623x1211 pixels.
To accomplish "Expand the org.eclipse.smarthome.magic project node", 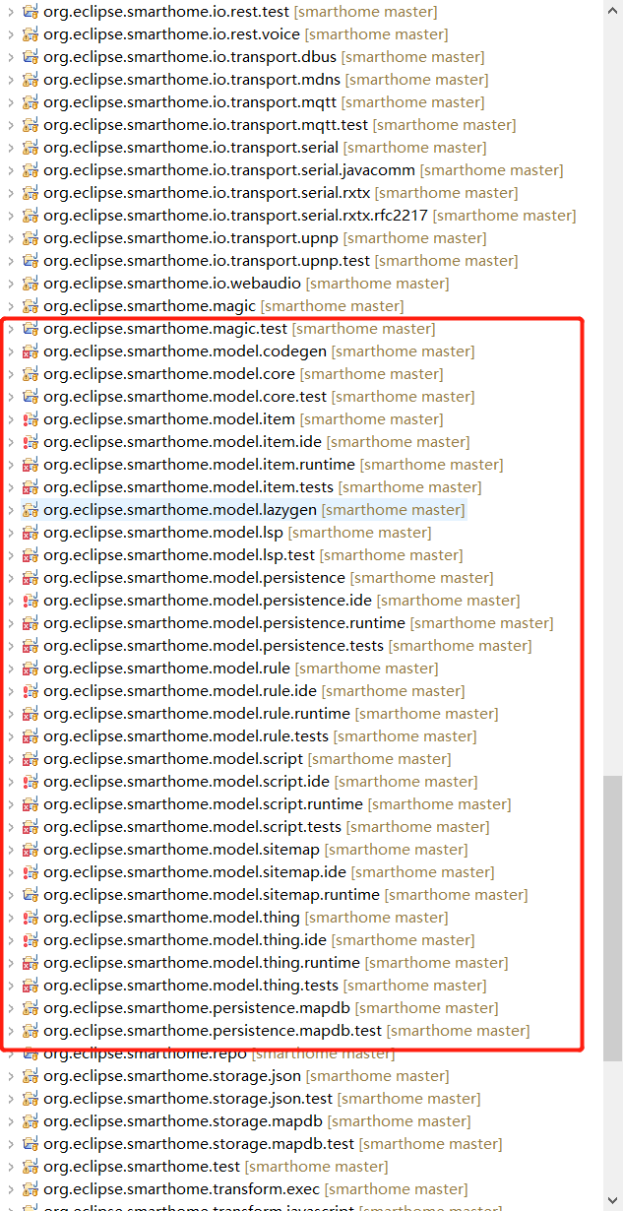I will 11,306.
